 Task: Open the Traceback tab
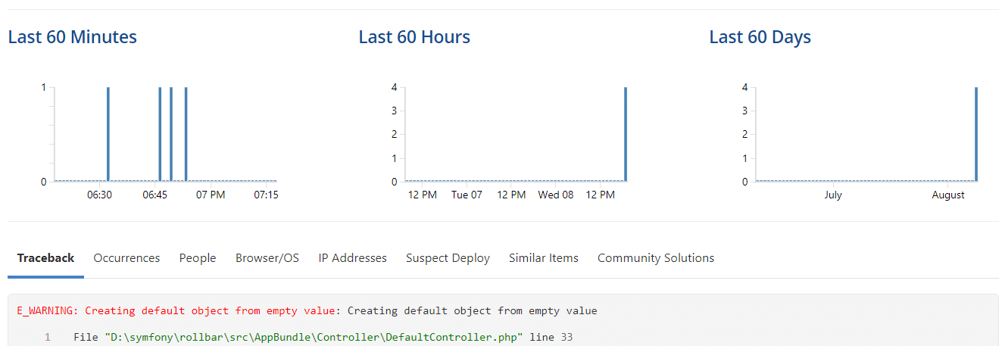pyautogui.click(x=45, y=258)
